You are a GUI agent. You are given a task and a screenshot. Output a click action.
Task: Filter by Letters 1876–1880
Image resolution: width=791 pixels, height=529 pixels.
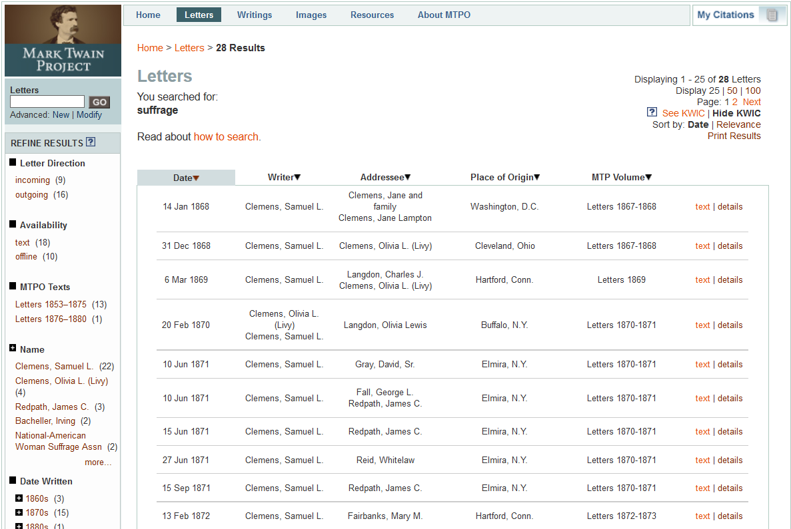pyautogui.click(x=51, y=319)
